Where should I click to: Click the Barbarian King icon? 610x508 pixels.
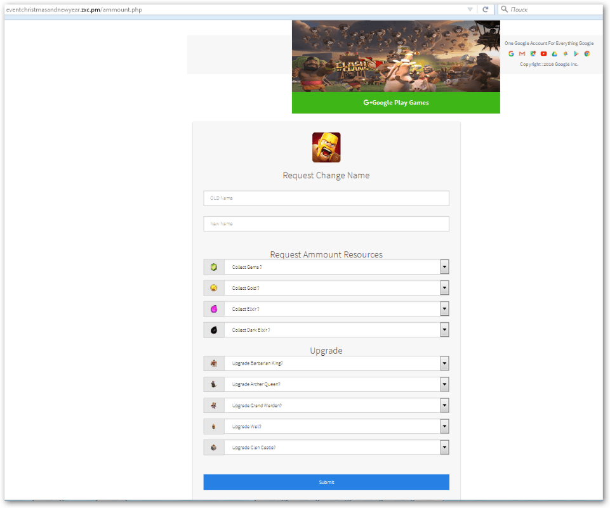click(x=213, y=363)
